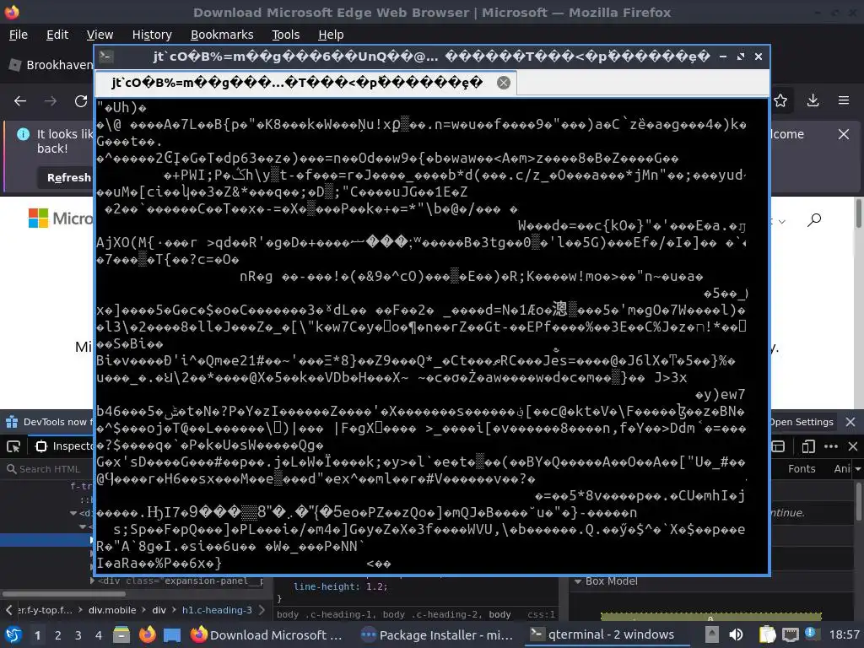Advance breadcrumbs with the right chevron
The width and height of the screenshot is (864, 648).
[262, 610]
